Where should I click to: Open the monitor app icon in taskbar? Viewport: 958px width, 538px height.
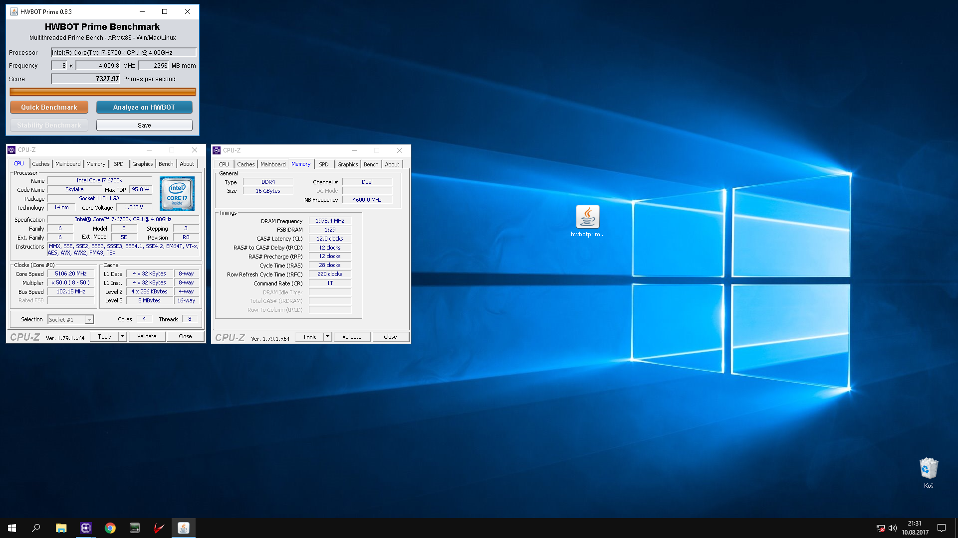pos(135,528)
